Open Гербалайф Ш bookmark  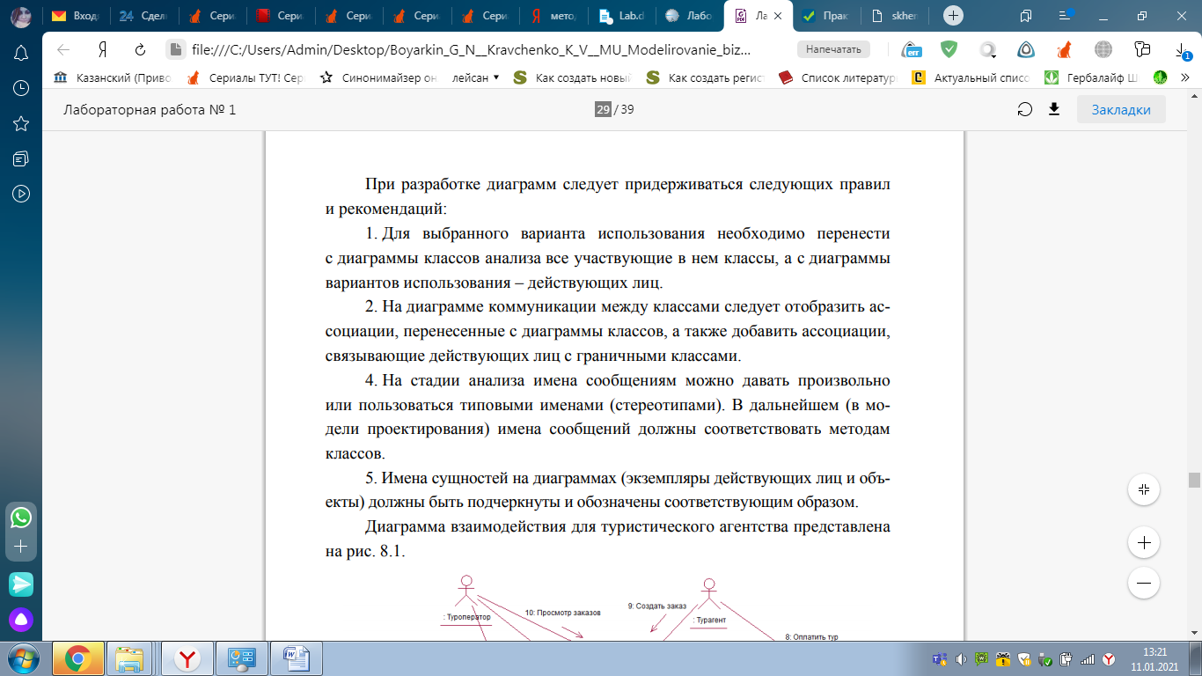[x=1092, y=77]
